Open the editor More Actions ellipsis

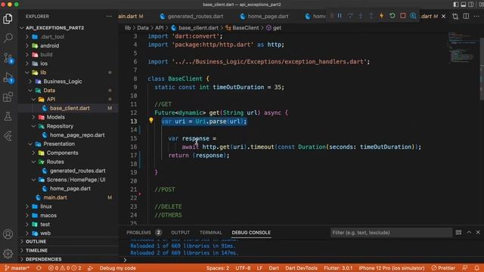[x=476, y=16]
